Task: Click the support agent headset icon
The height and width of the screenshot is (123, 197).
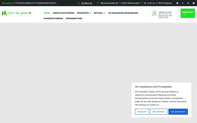Action: click(154, 13)
